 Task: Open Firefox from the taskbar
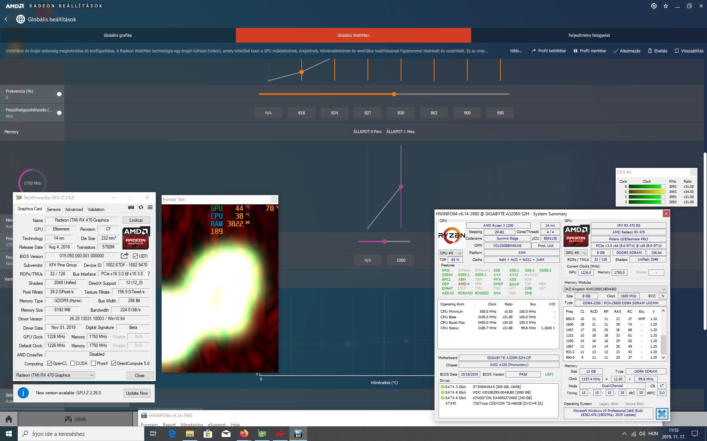tap(244, 434)
